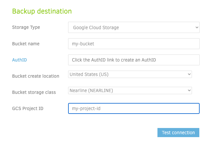212x143 pixels.
Task: Click the Bucket storage class label
Action: coord(34,92)
